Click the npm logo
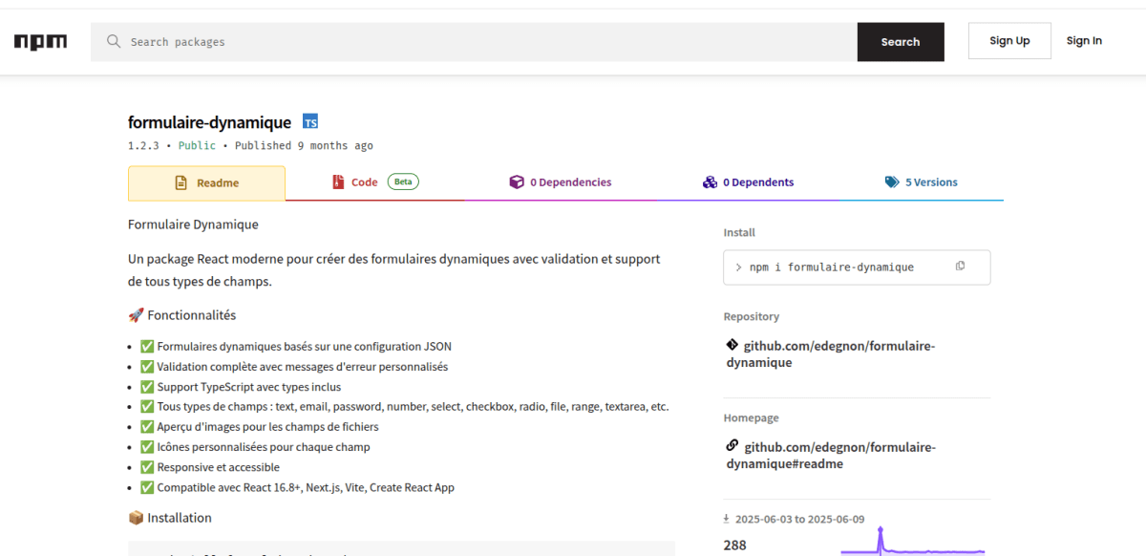The height and width of the screenshot is (556, 1146). coord(40,42)
